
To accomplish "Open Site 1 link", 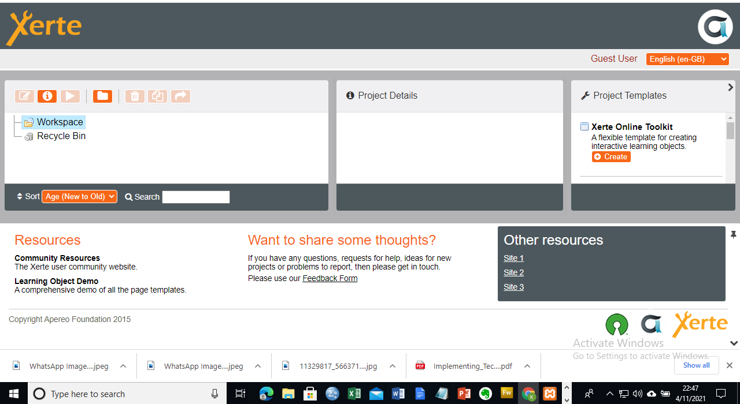I will point(513,258).
